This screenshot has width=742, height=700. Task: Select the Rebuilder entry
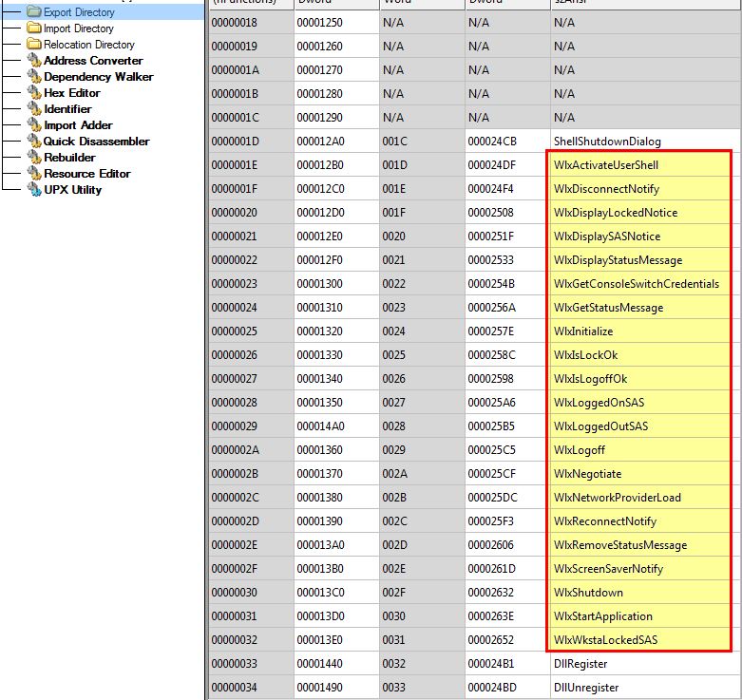pyautogui.click(x=69, y=157)
